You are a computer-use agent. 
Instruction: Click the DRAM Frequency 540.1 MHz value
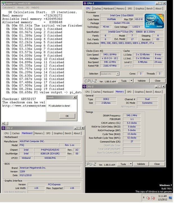tap(132, 115)
